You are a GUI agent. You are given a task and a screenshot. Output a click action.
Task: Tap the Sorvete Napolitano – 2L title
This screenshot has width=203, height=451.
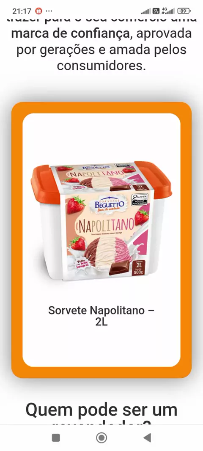click(x=101, y=316)
